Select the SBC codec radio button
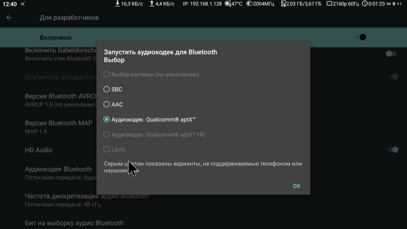Image resolution: width=407 pixels, height=229 pixels. click(107, 89)
